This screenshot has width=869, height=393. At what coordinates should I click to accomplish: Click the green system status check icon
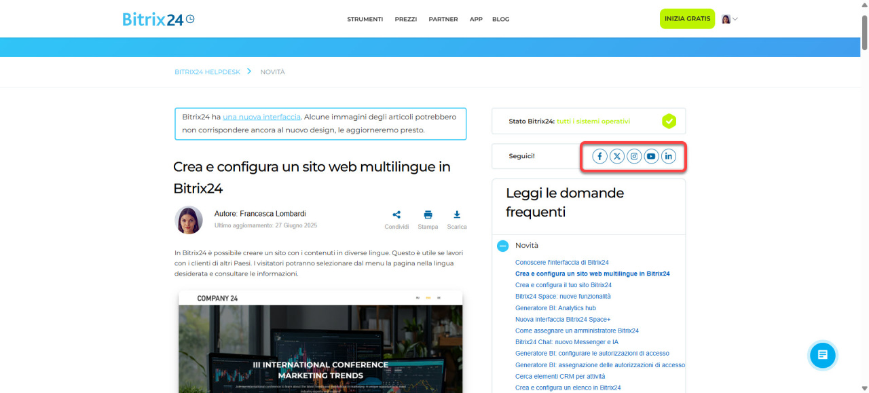point(669,121)
